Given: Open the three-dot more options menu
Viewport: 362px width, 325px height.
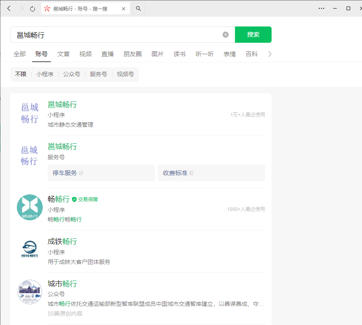Looking at the screenshot, I should click(321, 8).
